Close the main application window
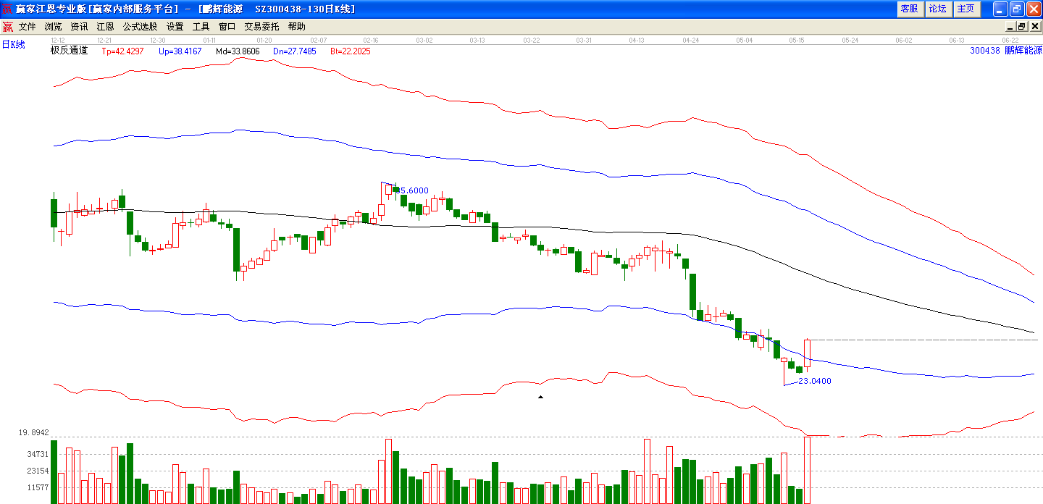The width and height of the screenshot is (1043, 504). [x=1033, y=9]
